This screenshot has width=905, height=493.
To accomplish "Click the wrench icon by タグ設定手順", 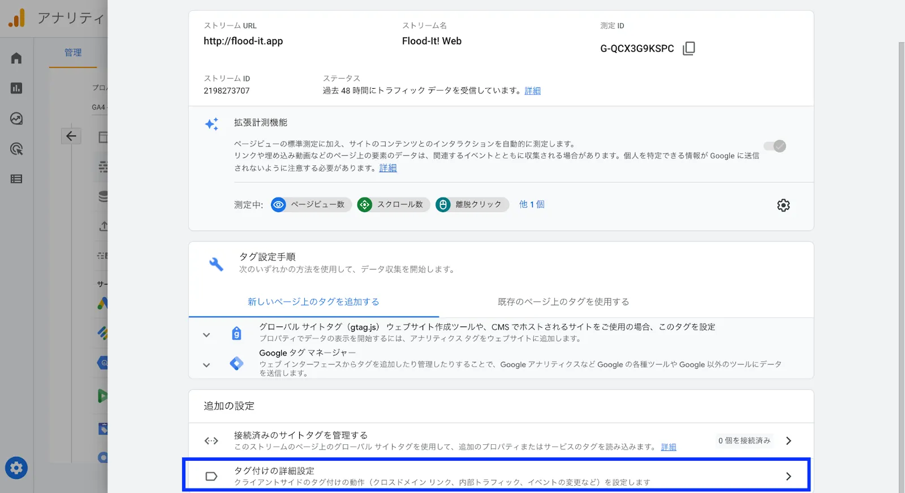I will 216,264.
